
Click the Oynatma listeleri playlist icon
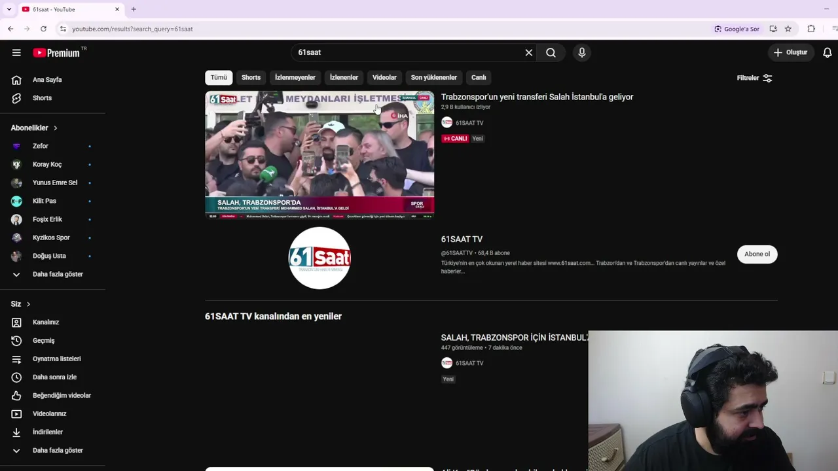pyautogui.click(x=16, y=359)
